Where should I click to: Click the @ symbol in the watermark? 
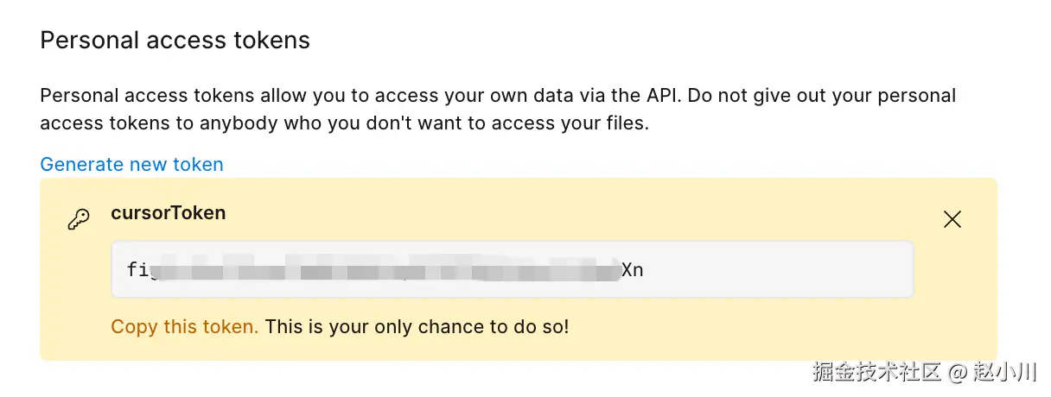957,373
